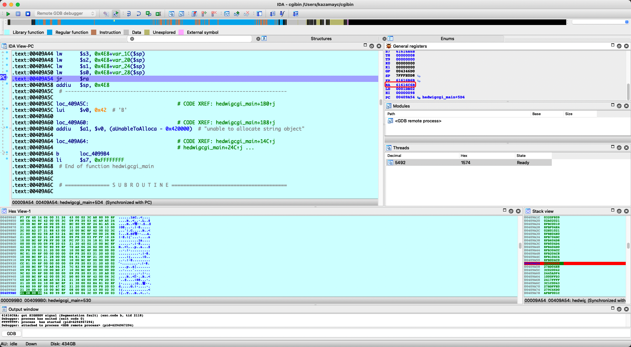
Task: Select the RA register value 61616C6B
Action: 405,85
